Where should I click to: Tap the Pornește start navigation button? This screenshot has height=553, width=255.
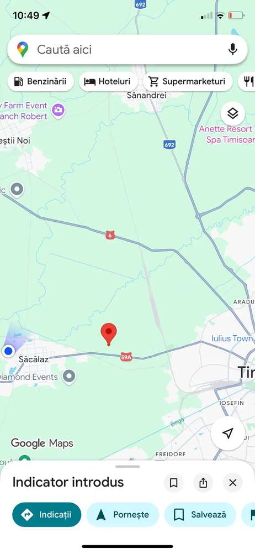tap(123, 514)
